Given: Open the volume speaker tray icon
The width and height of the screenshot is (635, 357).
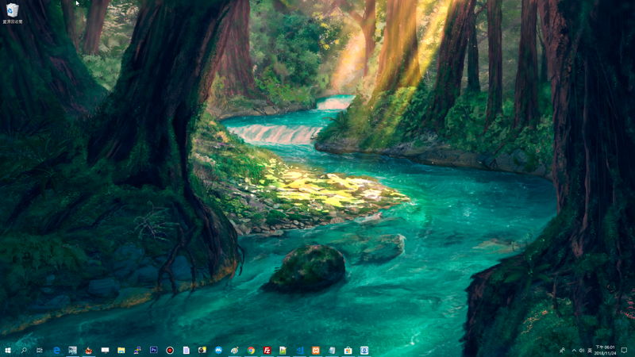Looking at the screenshot, I should coord(582,350).
